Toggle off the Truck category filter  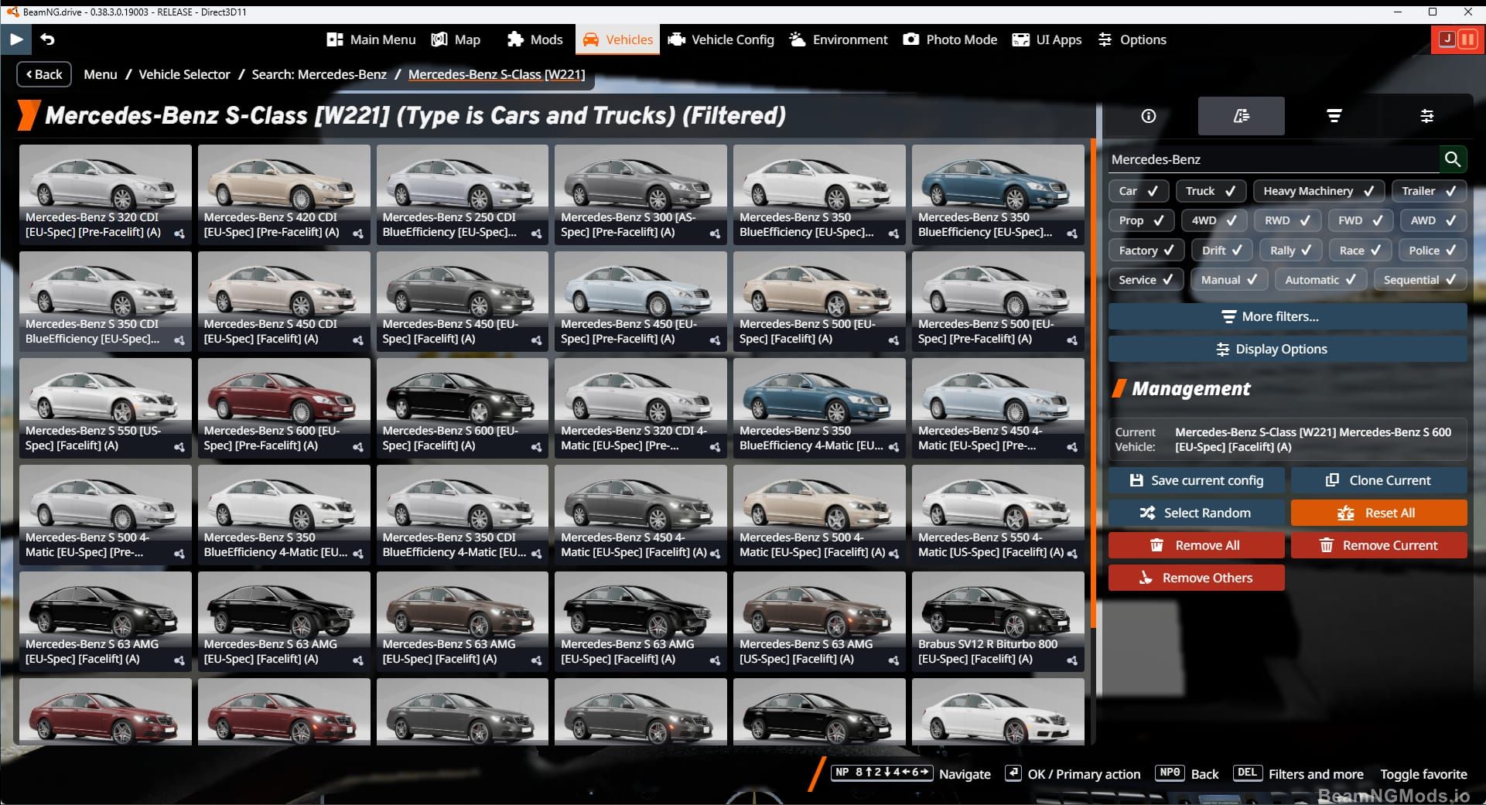point(1211,191)
